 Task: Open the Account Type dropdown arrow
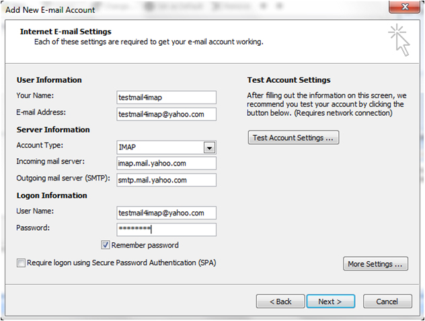[209, 147]
